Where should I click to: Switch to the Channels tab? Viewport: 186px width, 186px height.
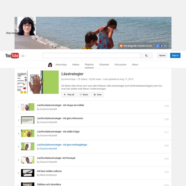(x=104, y=64)
